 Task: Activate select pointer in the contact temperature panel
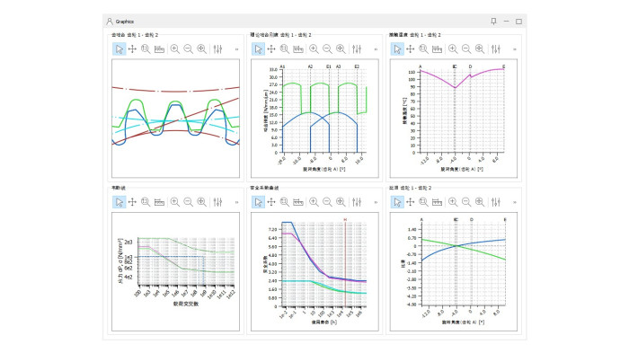coord(397,49)
